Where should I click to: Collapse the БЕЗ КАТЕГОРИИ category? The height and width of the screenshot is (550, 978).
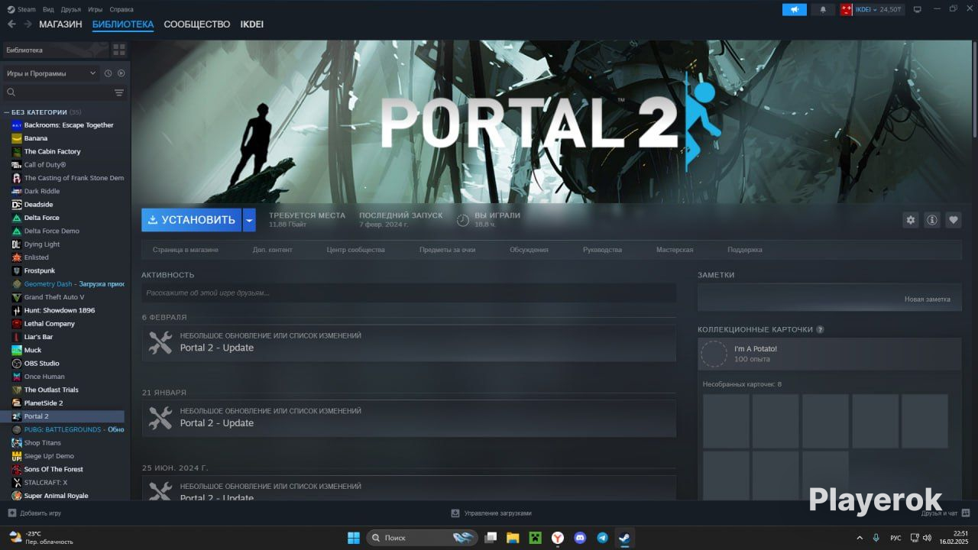(7, 112)
